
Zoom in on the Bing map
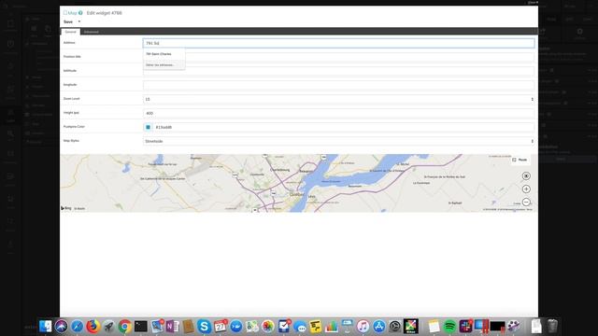coord(526,189)
